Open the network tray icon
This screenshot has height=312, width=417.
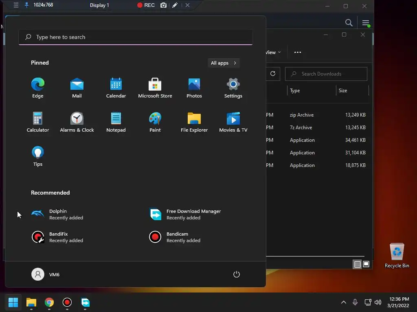[368, 302]
